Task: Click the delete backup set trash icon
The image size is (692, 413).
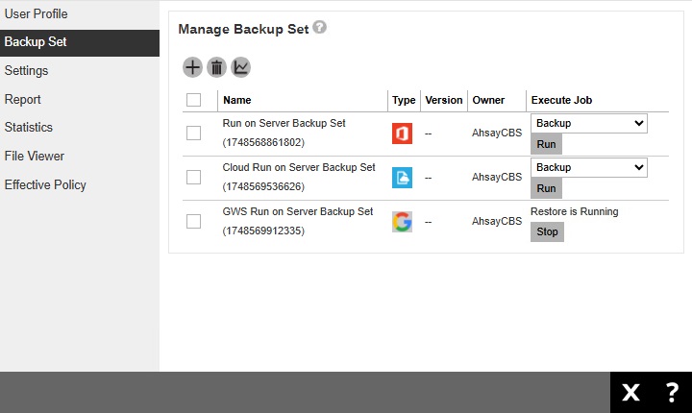Action: click(217, 67)
